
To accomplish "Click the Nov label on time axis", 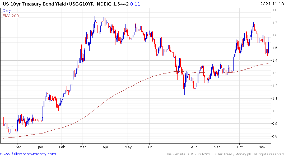I will point(262,147).
